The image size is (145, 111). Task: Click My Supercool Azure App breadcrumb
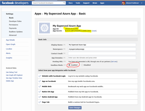click(60, 14)
